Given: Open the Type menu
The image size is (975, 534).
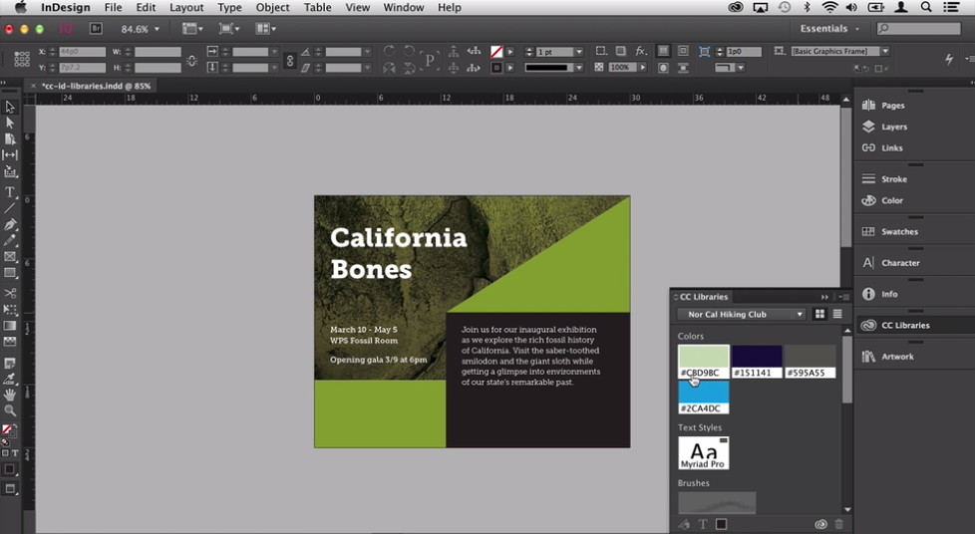Looking at the screenshot, I should [229, 7].
